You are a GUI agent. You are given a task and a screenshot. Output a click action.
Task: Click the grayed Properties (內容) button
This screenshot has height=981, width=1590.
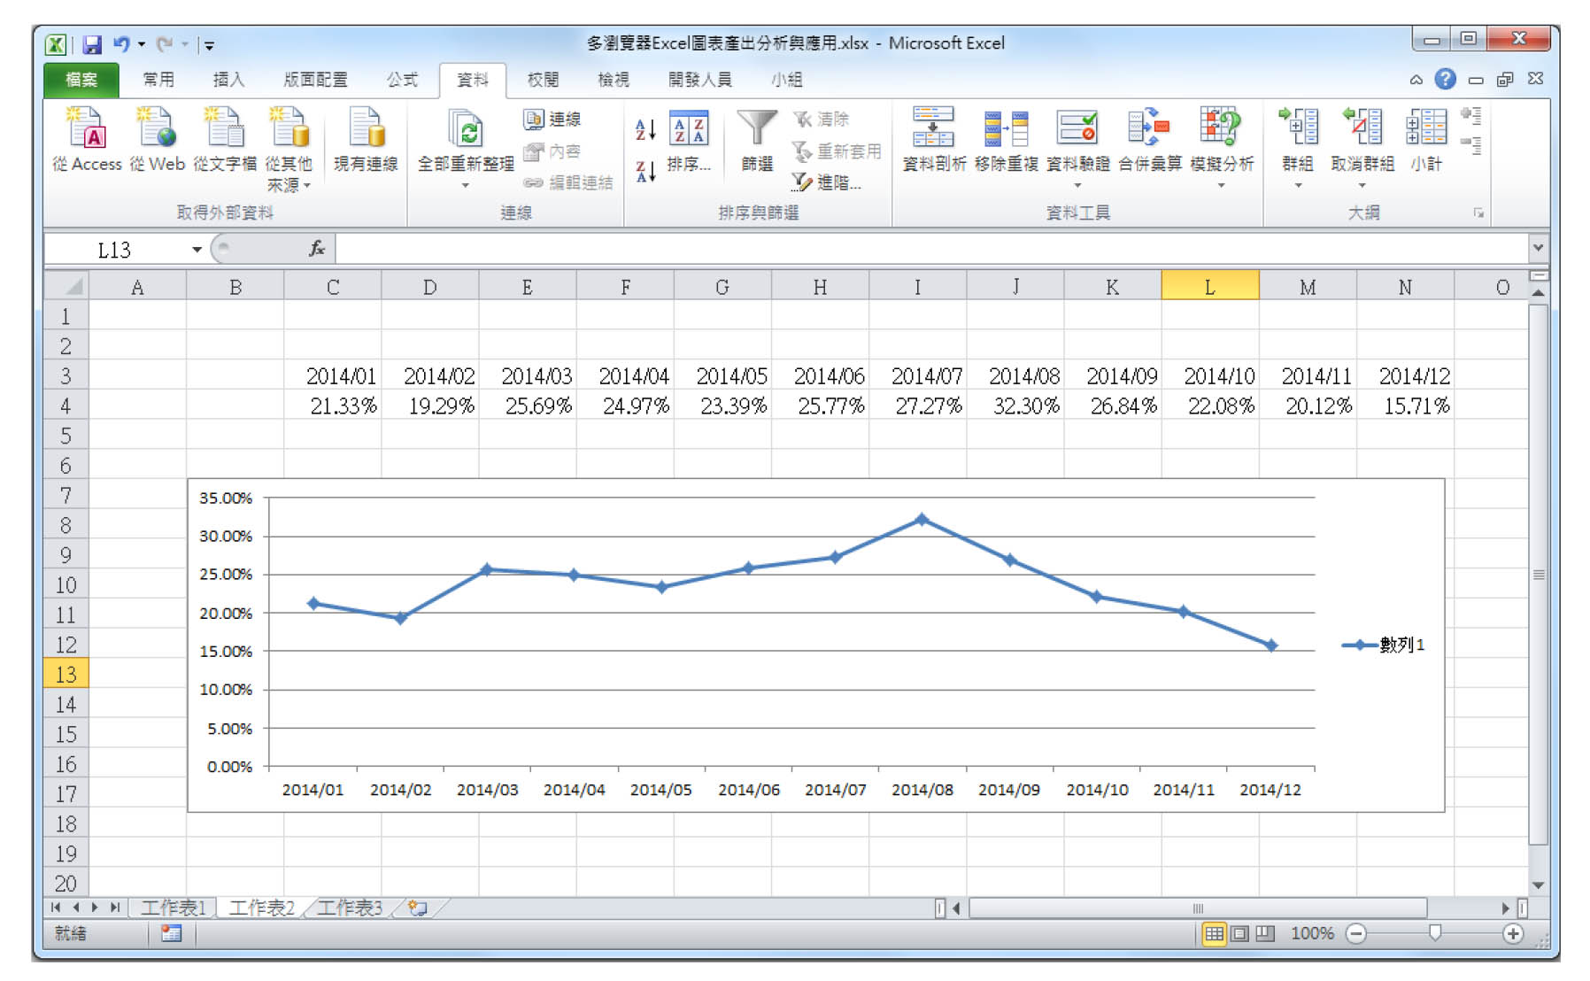(552, 151)
